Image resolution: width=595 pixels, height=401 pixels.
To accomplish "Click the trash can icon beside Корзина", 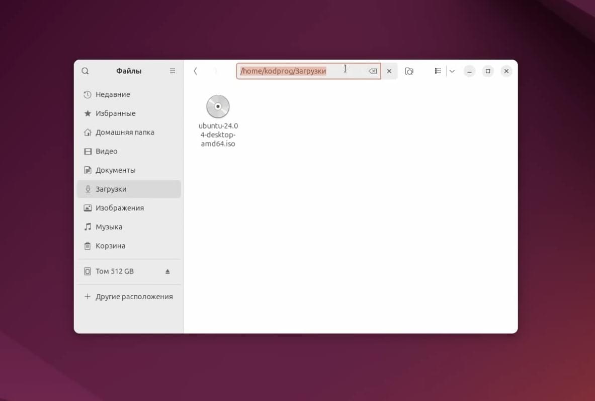I will pyautogui.click(x=88, y=246).
